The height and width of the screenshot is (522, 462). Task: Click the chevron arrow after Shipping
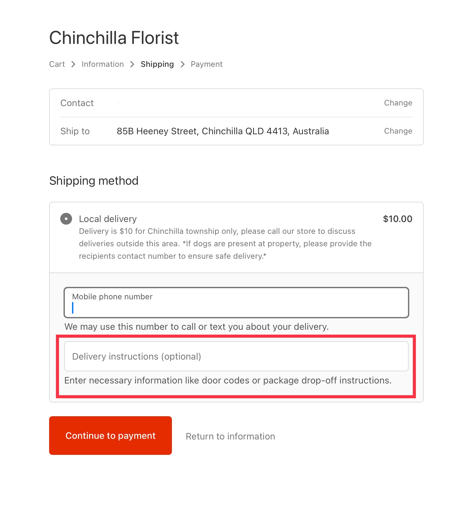[183, 64]
